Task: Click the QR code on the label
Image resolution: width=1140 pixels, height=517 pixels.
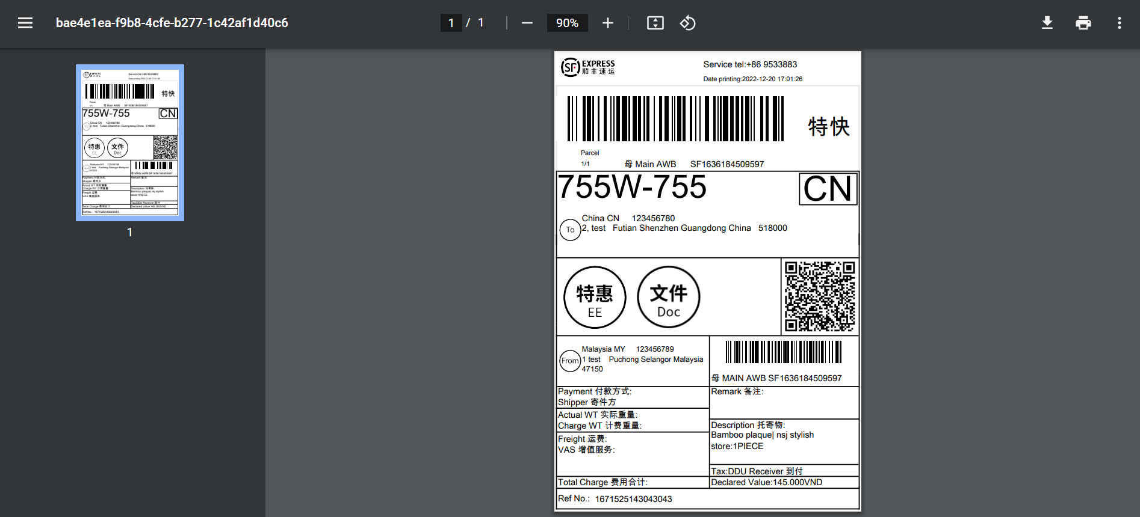Action: coord(820,296)
